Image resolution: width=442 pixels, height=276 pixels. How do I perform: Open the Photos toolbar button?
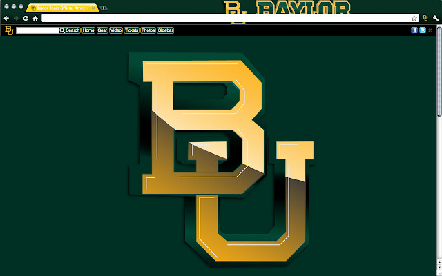tap(148, 30)
